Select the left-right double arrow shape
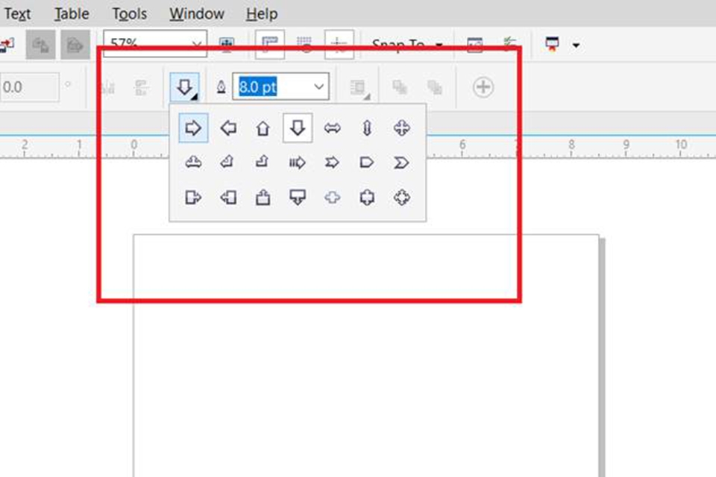Image resolution: width=716 pixels, height=477 pixels. click(332, 127)
